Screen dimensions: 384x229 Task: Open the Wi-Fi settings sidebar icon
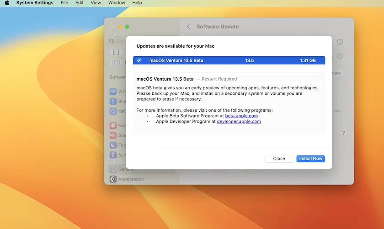click(x=113, y=91)
